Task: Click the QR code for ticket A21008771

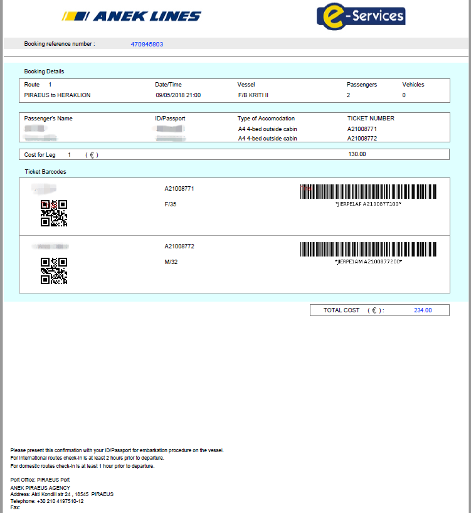Action: [x=54, y=213]
